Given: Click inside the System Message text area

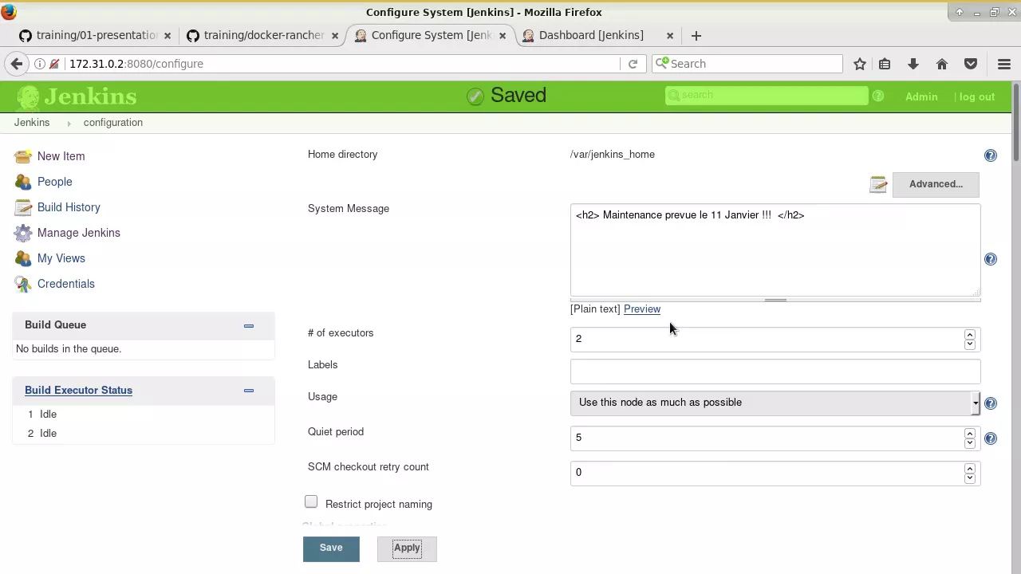Looking at the screenshot, I should [775, 250].
